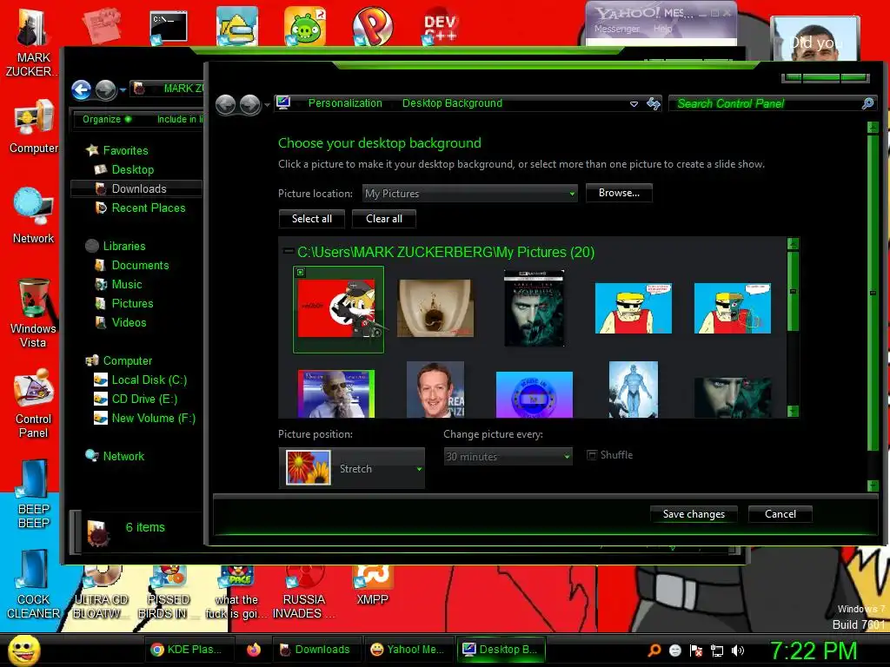Click the refresh arrows beside address bar
The width and height of the screenshot is (890, 667).
654,104
